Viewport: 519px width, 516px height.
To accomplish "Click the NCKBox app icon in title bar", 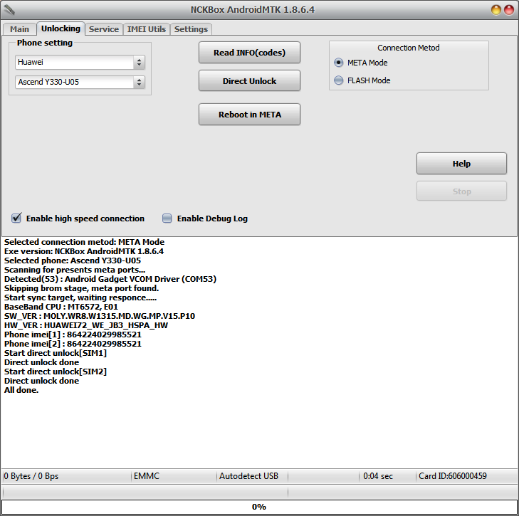I will (x=9, y=10).
